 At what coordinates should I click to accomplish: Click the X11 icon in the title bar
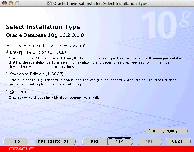pyautogui.click(x=49, y=4)
